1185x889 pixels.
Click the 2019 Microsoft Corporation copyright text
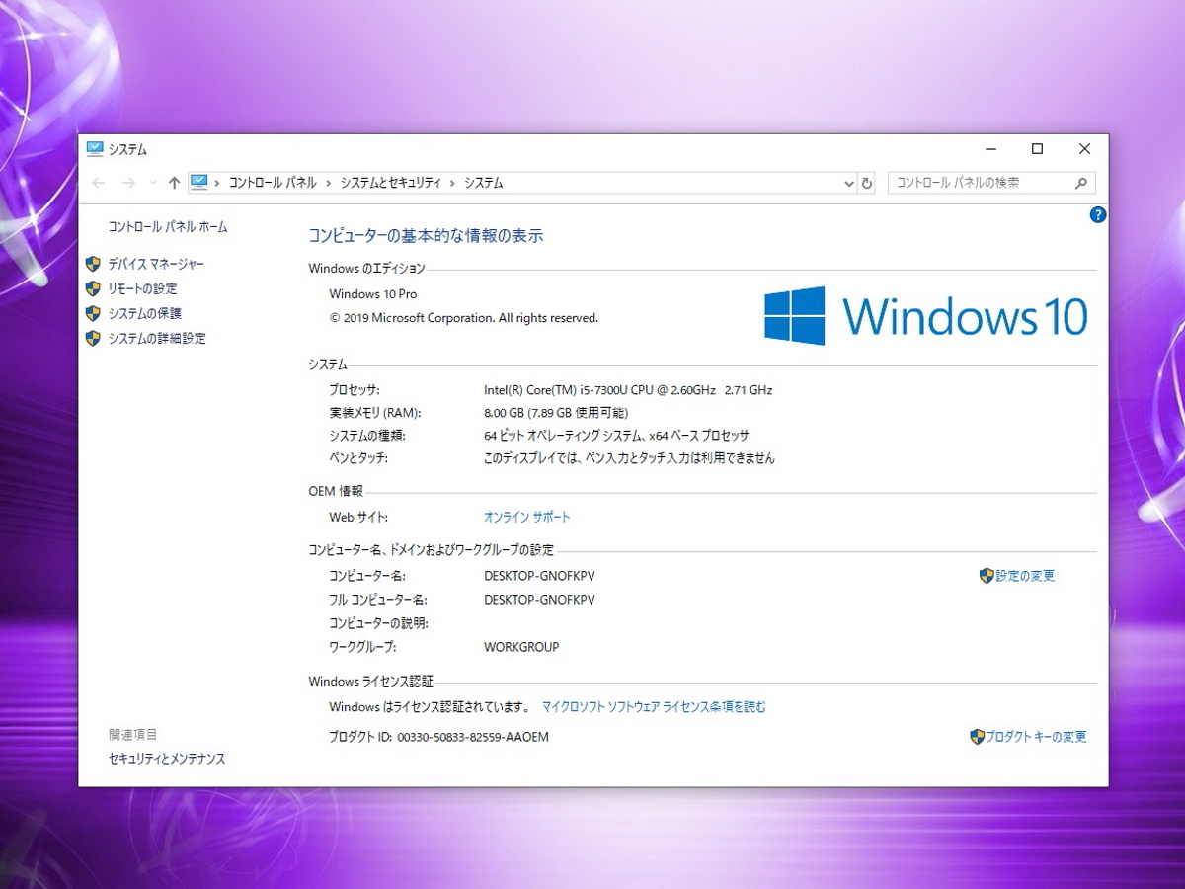464,318
